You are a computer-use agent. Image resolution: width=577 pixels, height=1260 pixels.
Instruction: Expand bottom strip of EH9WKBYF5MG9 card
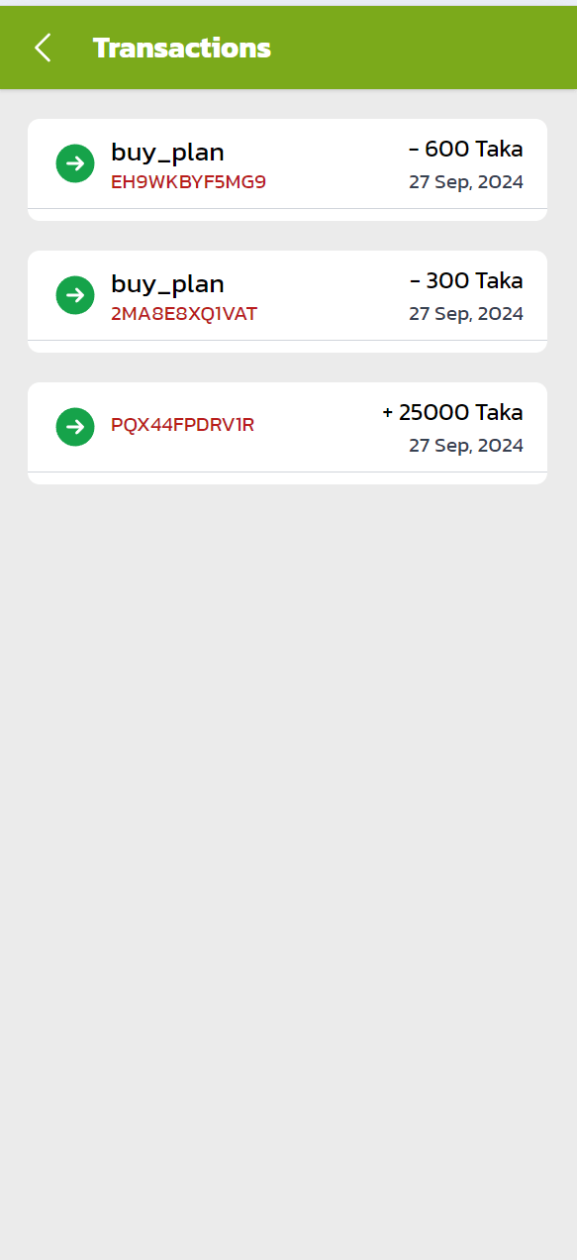pyautogui.click(x=287, y=215)
